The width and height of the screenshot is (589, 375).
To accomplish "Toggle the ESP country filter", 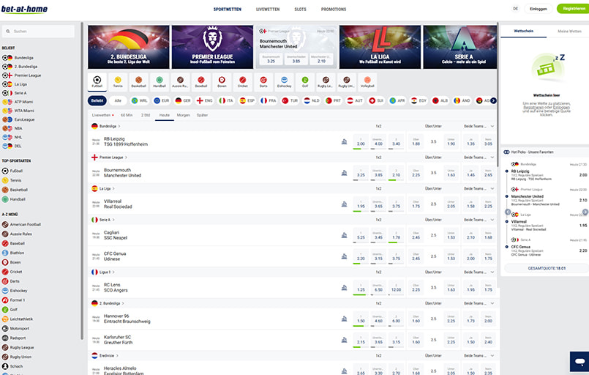I will click(x=247, y=101).
